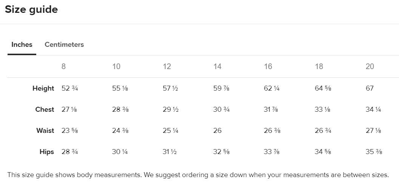Select the size 16 column header

point(268,66)
